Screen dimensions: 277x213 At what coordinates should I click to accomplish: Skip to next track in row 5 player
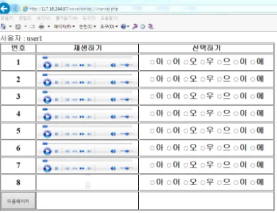tap(90, 134)
